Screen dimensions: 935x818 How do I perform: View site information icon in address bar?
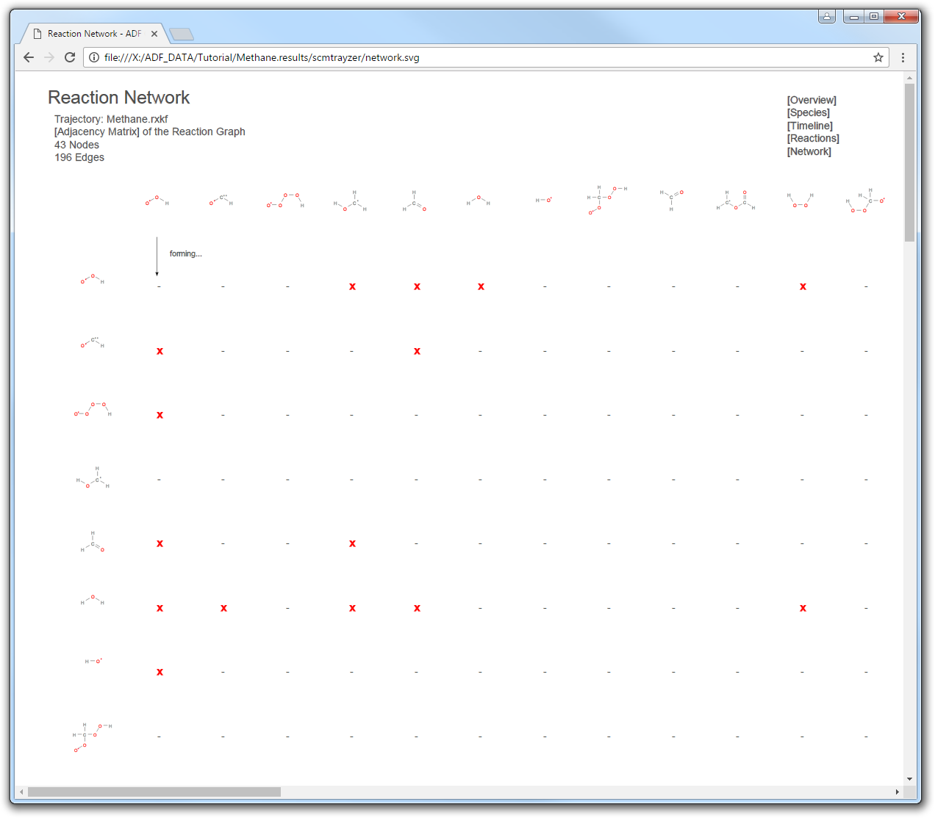point(94,57)
